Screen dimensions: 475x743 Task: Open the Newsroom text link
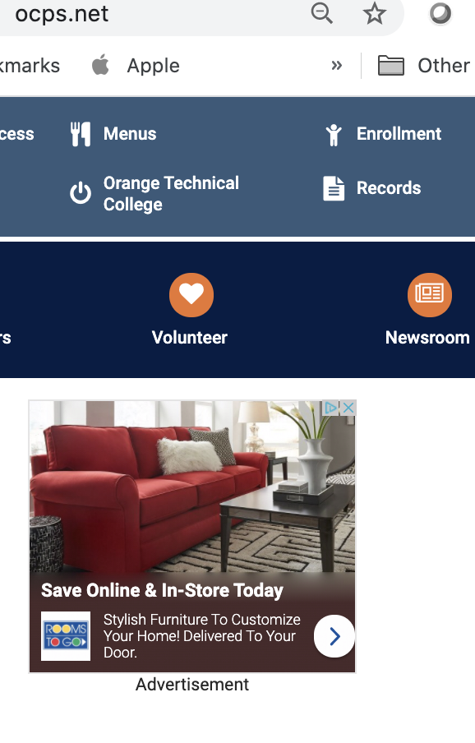tap(427, 337)
